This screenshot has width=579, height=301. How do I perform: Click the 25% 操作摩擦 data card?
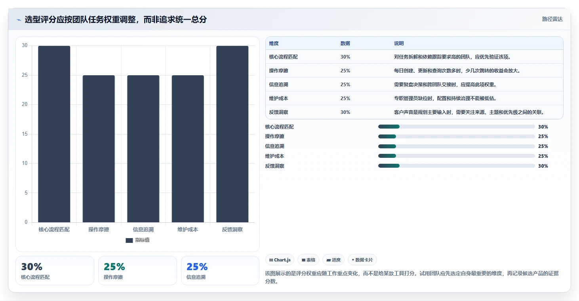point(137,271)
